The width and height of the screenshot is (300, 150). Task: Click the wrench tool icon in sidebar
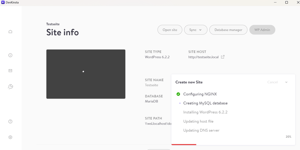click(10, 87)
